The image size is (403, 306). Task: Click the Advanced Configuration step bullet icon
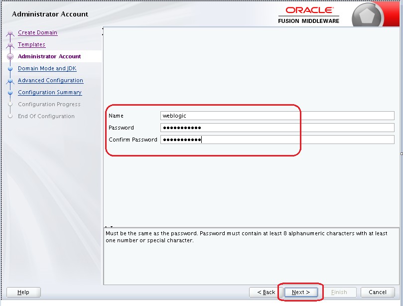tap(10, 81)
